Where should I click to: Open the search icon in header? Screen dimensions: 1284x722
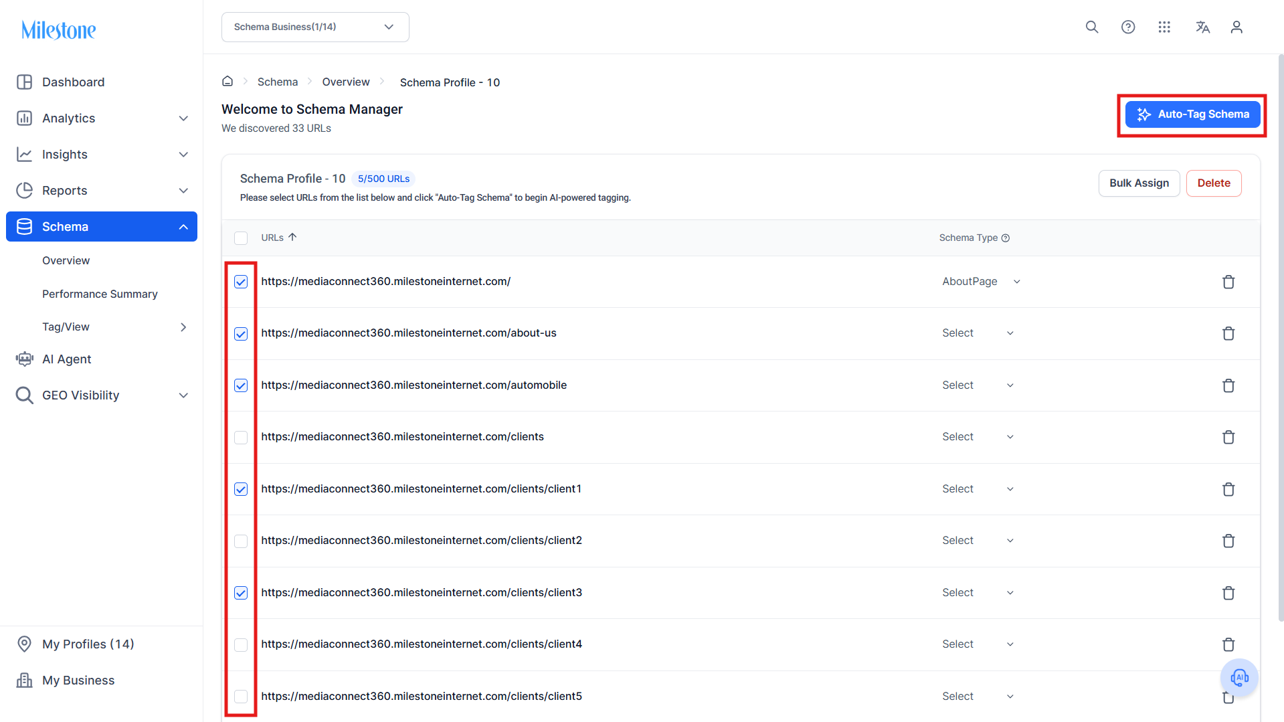pos(1092,27)
